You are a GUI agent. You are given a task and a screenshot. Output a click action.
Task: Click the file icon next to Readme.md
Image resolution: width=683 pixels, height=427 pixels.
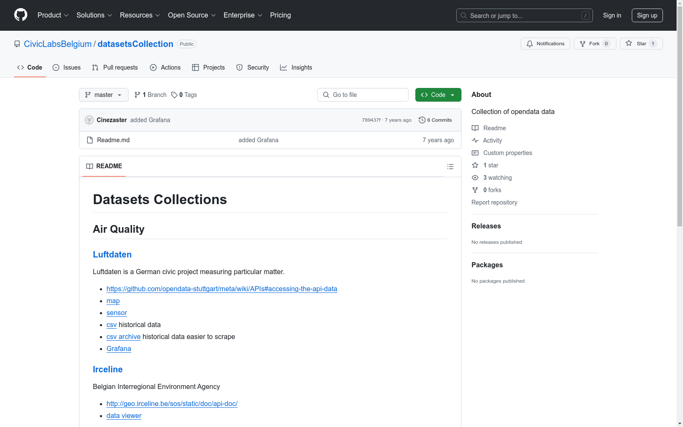click(x=90, y=140)
